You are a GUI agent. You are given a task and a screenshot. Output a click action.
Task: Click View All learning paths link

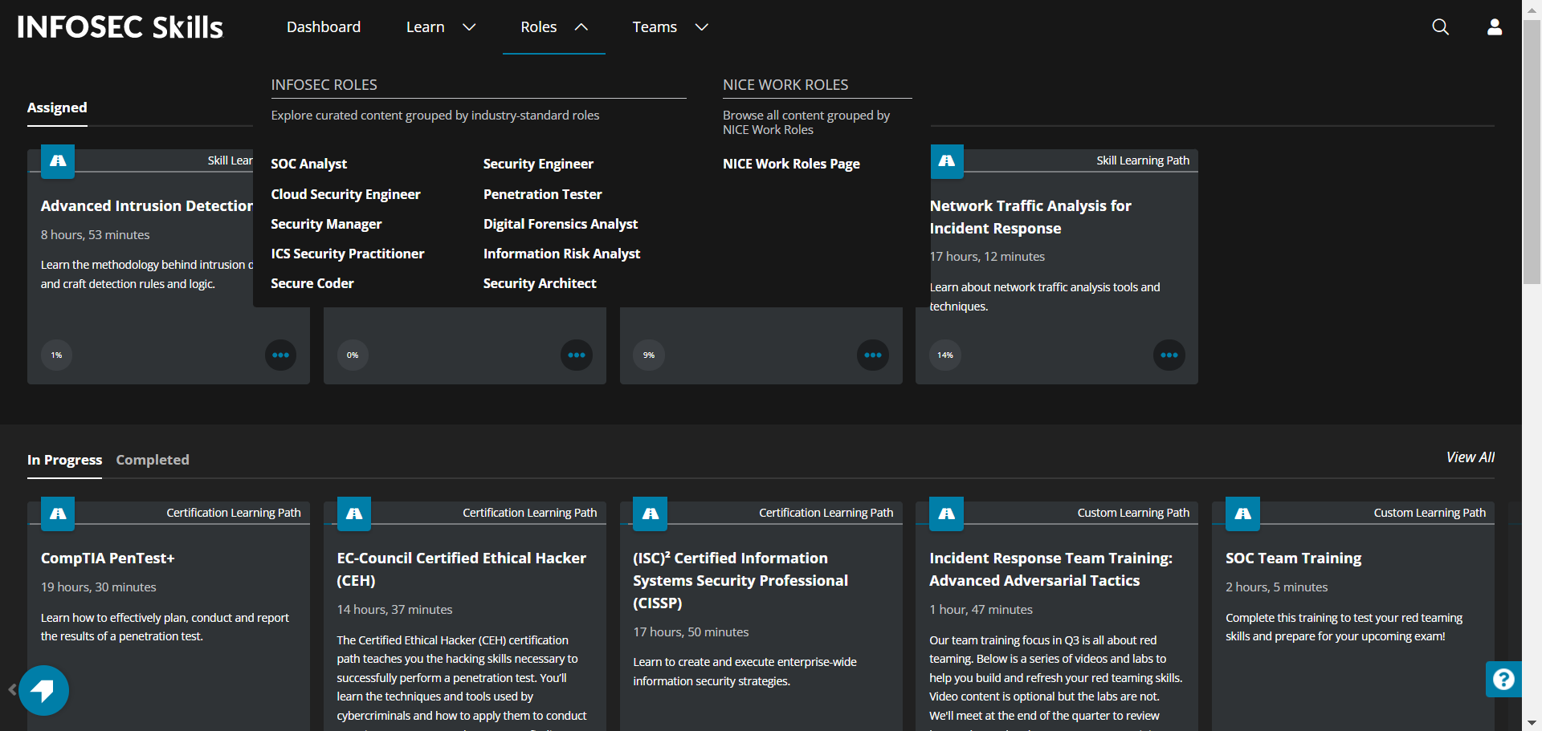click(x=1470, y=457)
